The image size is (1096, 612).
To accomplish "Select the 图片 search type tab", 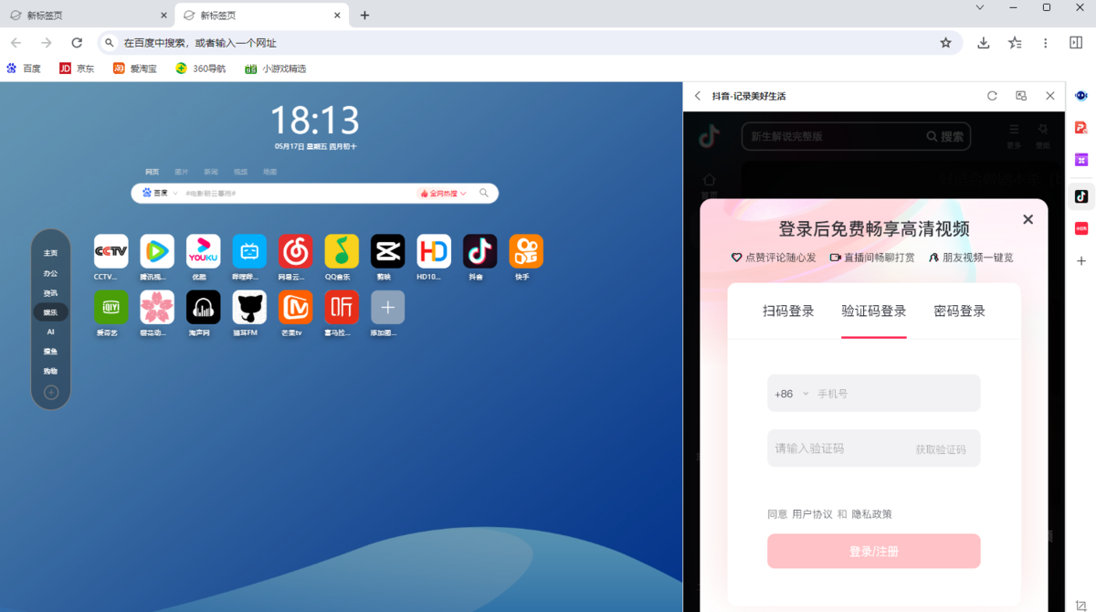I will pos(182,172).
